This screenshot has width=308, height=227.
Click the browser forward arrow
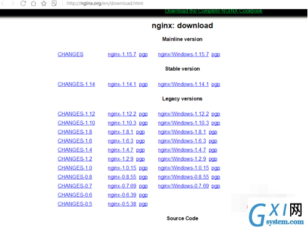click(13, 3)
